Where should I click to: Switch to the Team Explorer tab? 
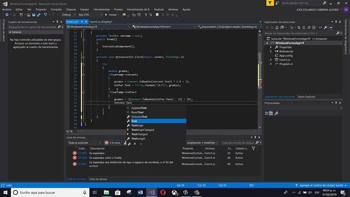[x=306, y=97]
